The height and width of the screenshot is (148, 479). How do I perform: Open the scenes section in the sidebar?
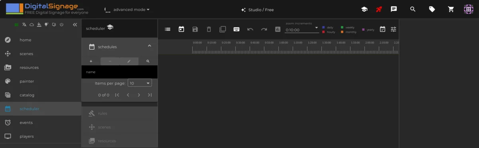coord(40,54)
